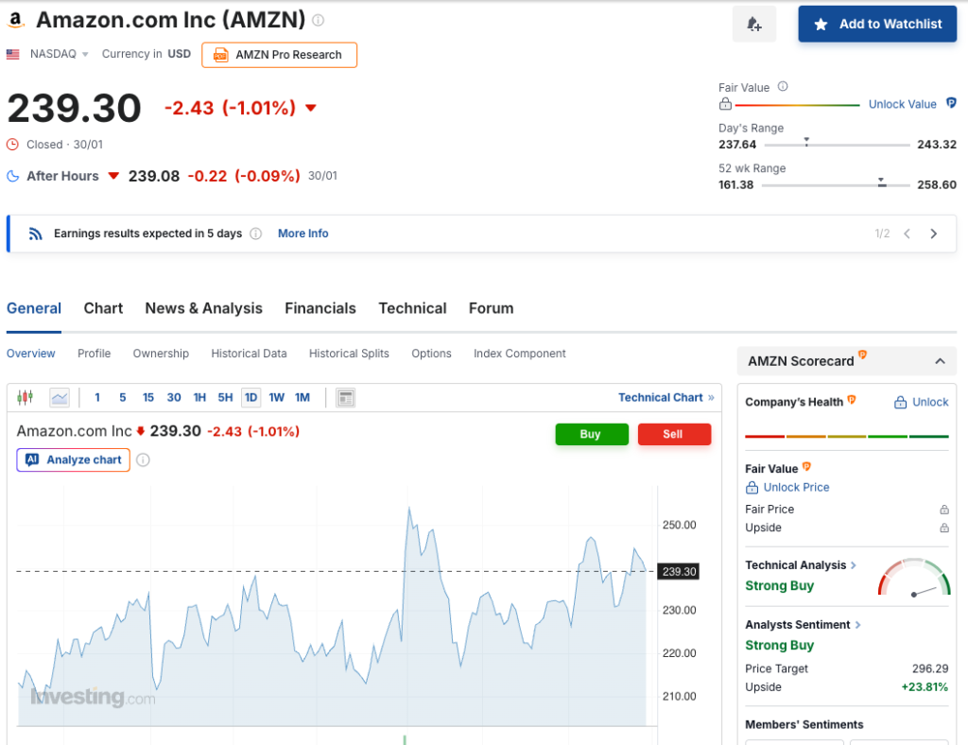The height and width of the screenshot is (745, 968).
Task: Click the info icon beside earnings notice
Action: [255, 234]
